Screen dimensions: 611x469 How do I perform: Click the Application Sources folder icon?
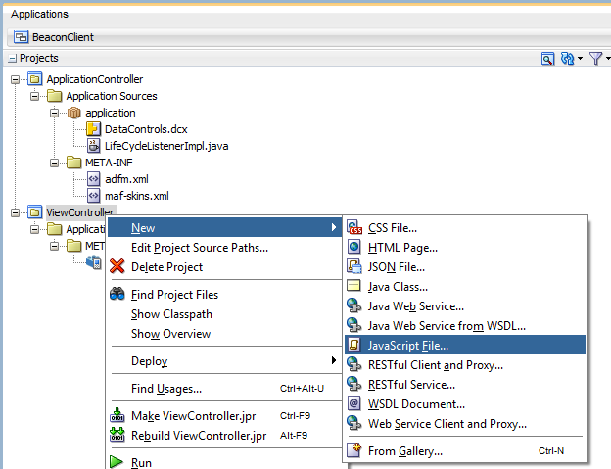(54, 96)
